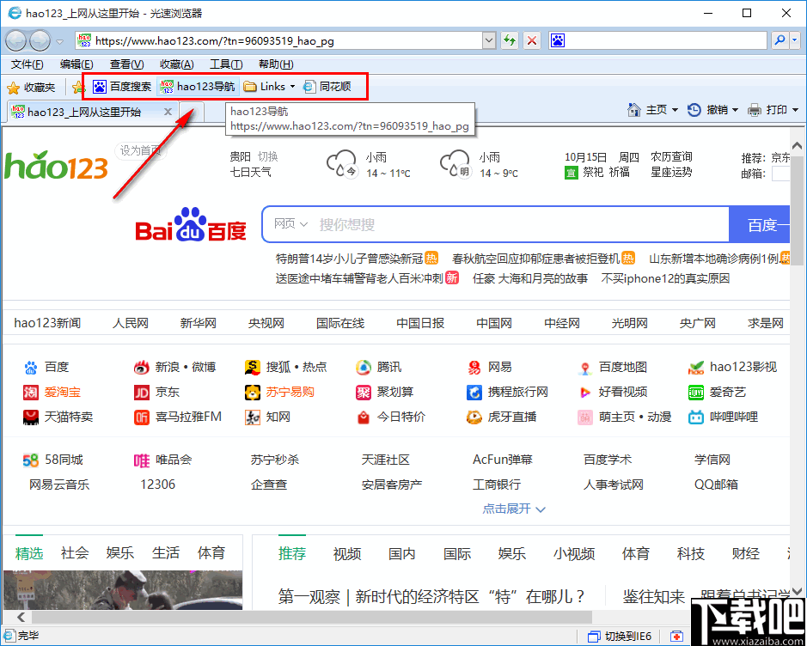This screenshot has width=807, height=646.
Task: Open the 星座运势 link
Action: pos(671,172)
